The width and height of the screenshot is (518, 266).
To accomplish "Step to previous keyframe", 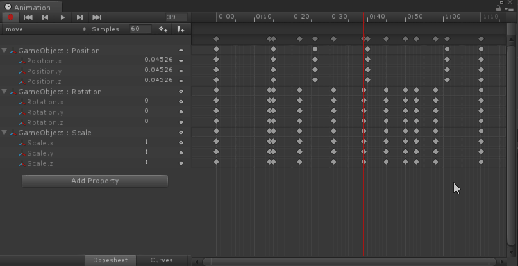I will [46, 17].
